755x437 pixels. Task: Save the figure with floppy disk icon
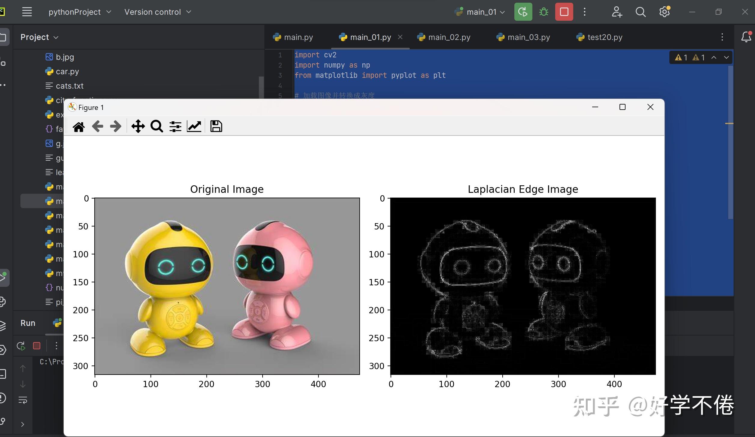pyautogui.click(x=216, y=126)
